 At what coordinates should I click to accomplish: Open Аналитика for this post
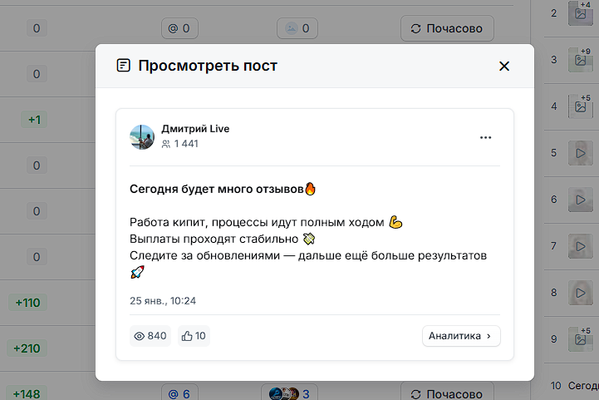click(x=461, y=336)
